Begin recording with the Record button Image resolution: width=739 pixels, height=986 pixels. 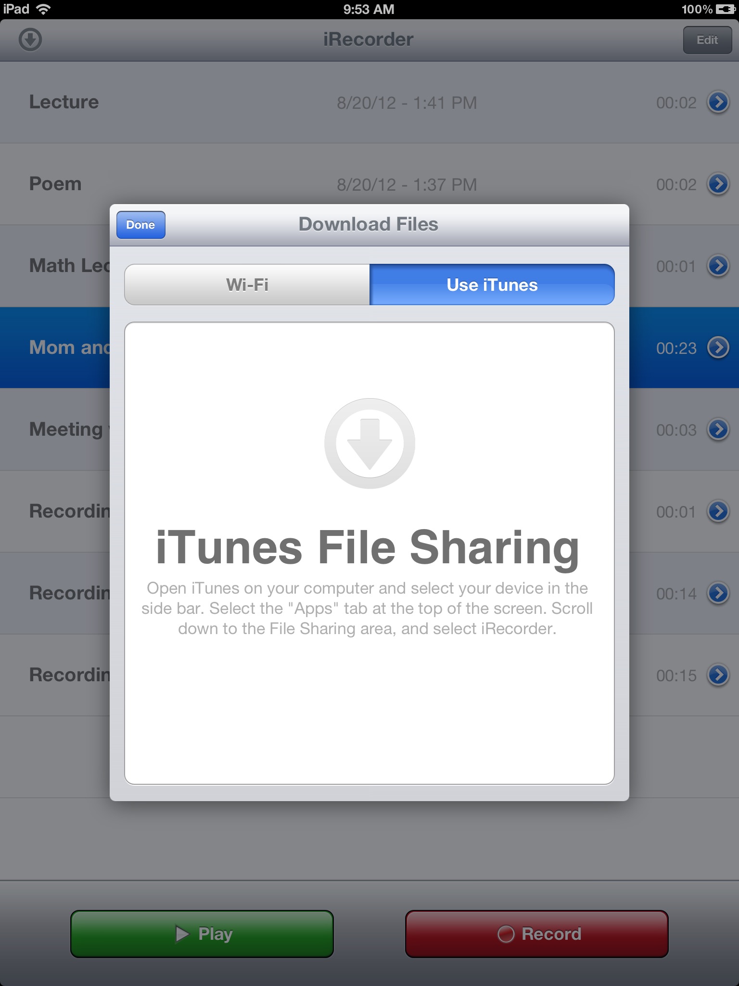[537, 934]
